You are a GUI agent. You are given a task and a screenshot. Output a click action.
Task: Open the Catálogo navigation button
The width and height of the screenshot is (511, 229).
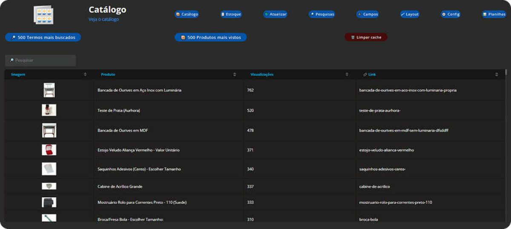(x=187, y=14)
